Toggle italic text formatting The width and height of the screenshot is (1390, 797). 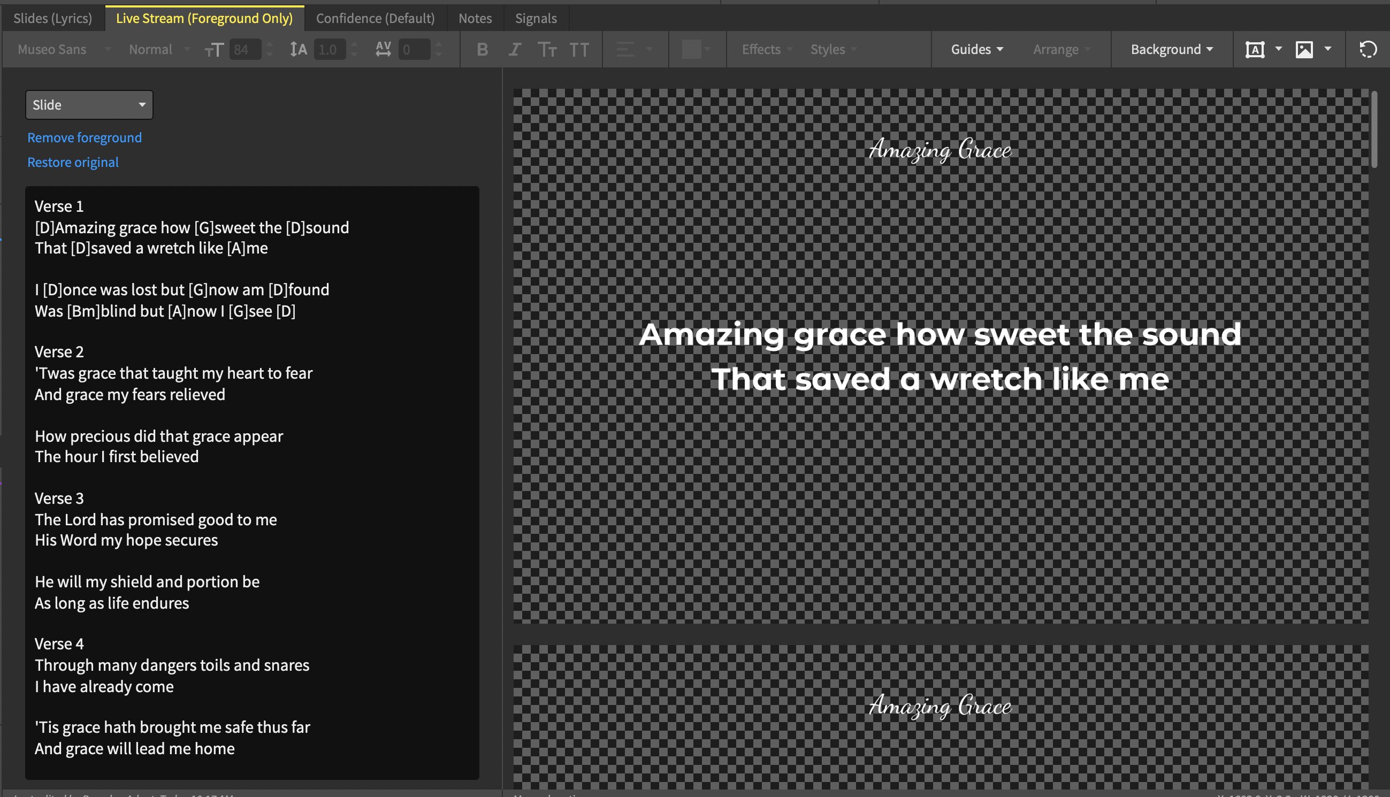(514, 49)
